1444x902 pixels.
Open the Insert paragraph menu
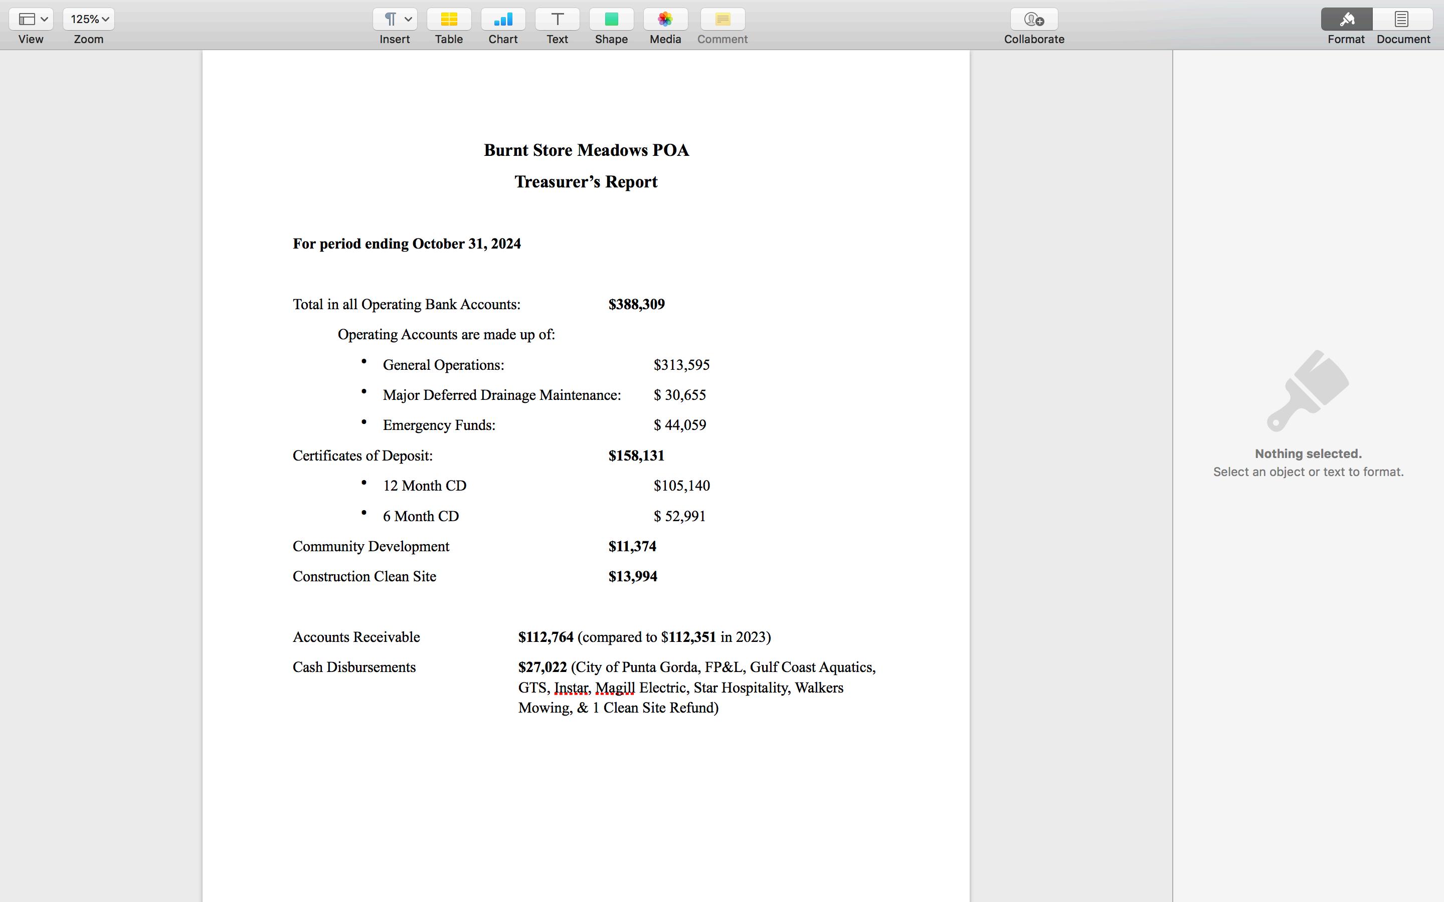[x=395, y=19]
